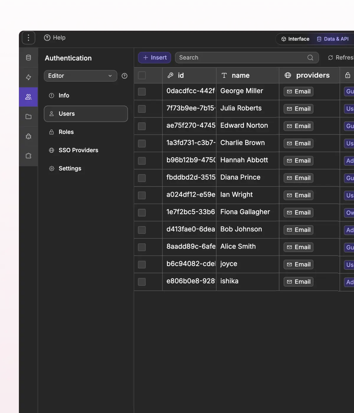The image size is (354, 413).
Task: Click the name cell 'Hannah Abbott'
Action: click(x=248, y=160)
